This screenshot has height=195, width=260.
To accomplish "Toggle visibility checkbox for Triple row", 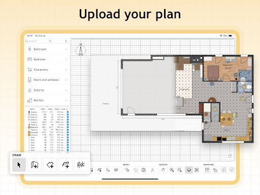I will point(68,130).
